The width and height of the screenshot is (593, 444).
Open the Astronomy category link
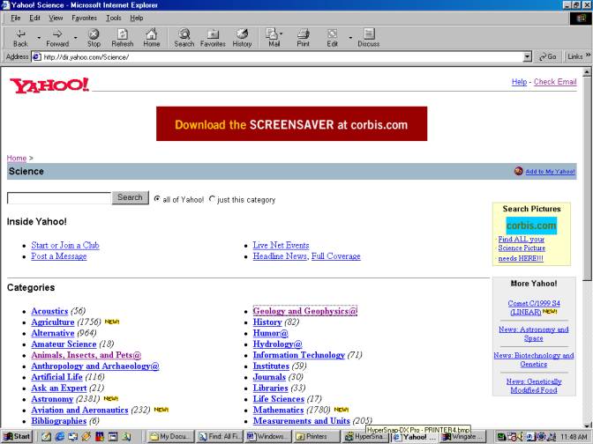point(52,399)
